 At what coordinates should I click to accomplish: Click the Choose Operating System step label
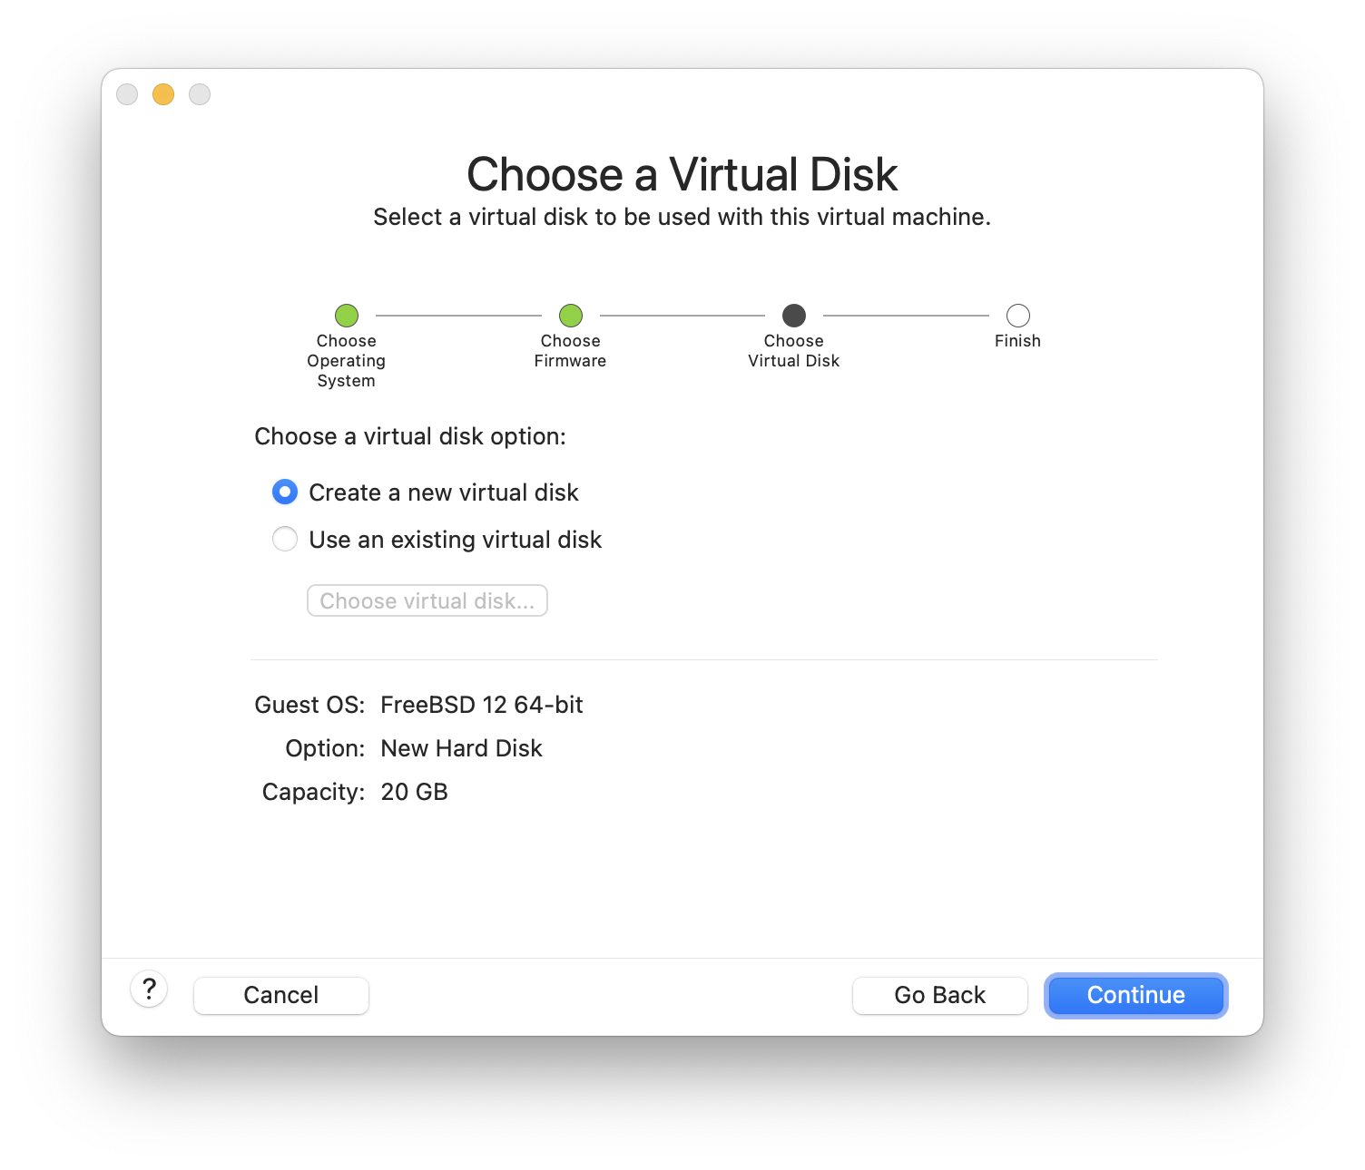pyautogui.click(x=347, y=361)
